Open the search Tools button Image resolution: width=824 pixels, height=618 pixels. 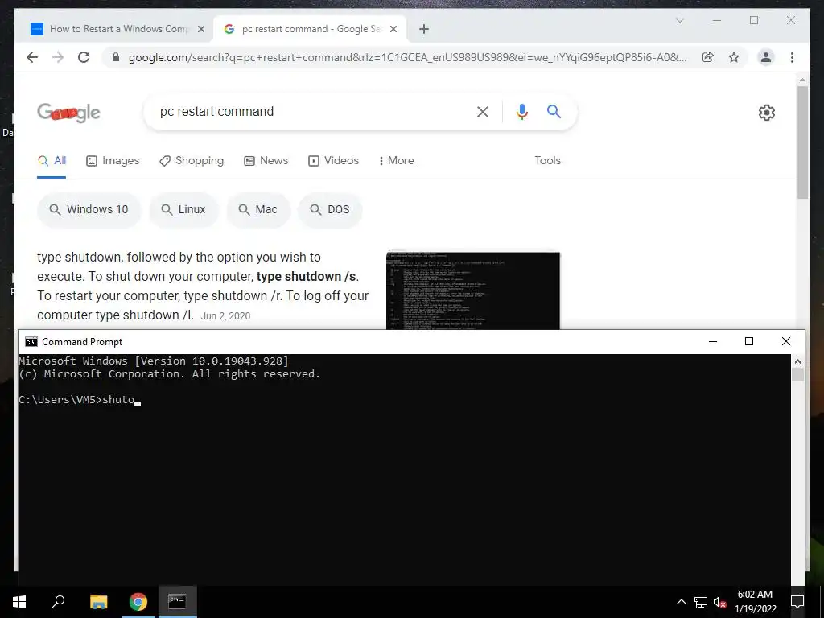[x=547, y=160]
